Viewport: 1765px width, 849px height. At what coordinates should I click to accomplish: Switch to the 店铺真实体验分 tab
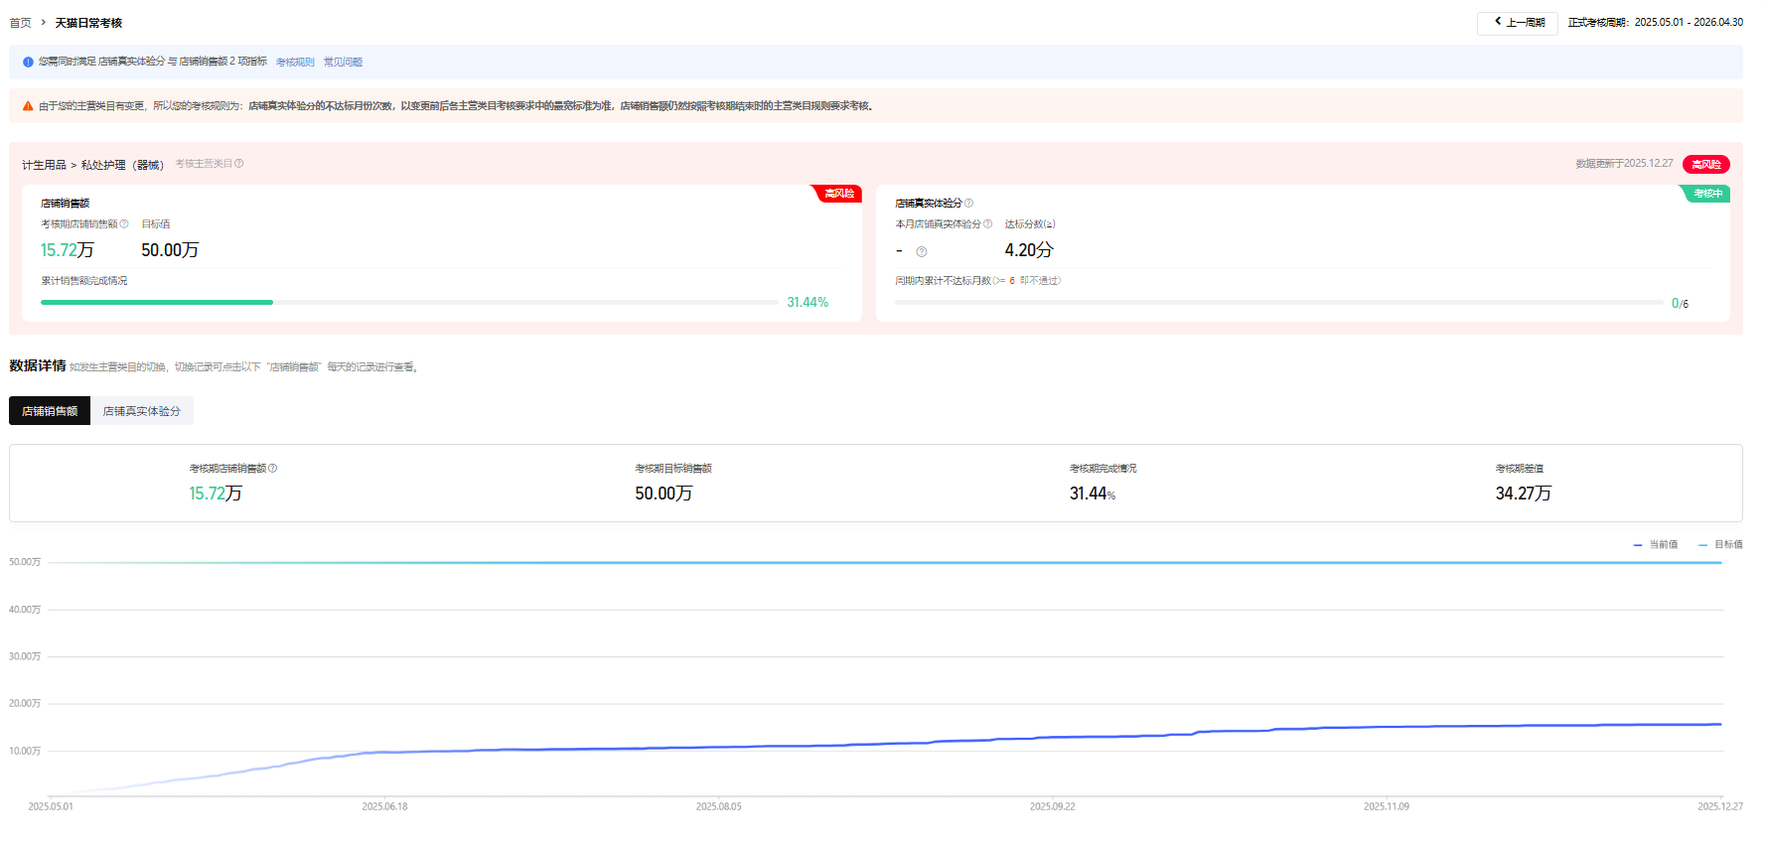[x=142, y=411]
